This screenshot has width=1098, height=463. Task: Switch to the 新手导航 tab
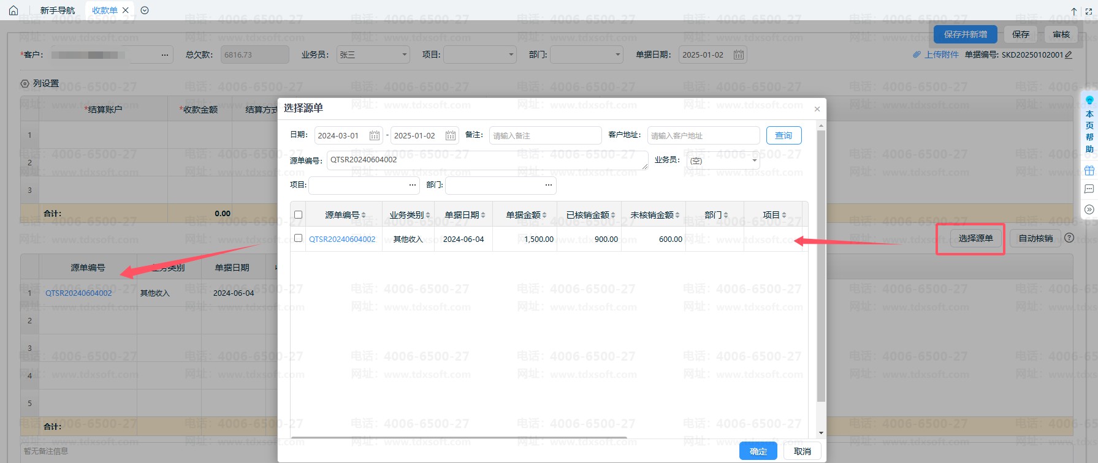[x=58, y=10]
